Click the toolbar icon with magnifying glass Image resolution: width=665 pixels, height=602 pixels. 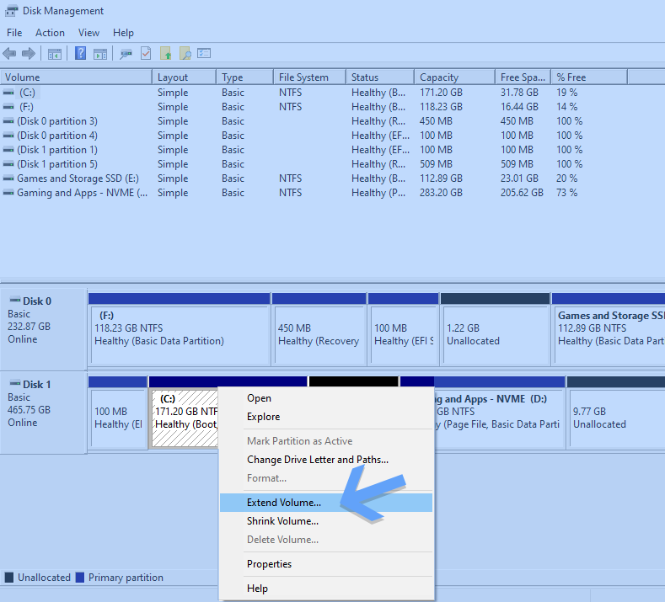click(x=185, y=53)
